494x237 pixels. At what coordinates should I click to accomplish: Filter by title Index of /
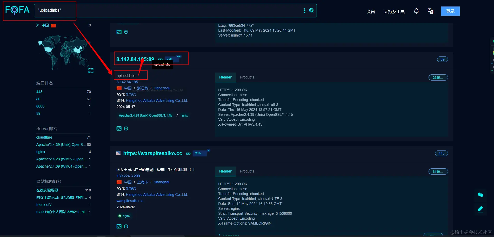44,205
